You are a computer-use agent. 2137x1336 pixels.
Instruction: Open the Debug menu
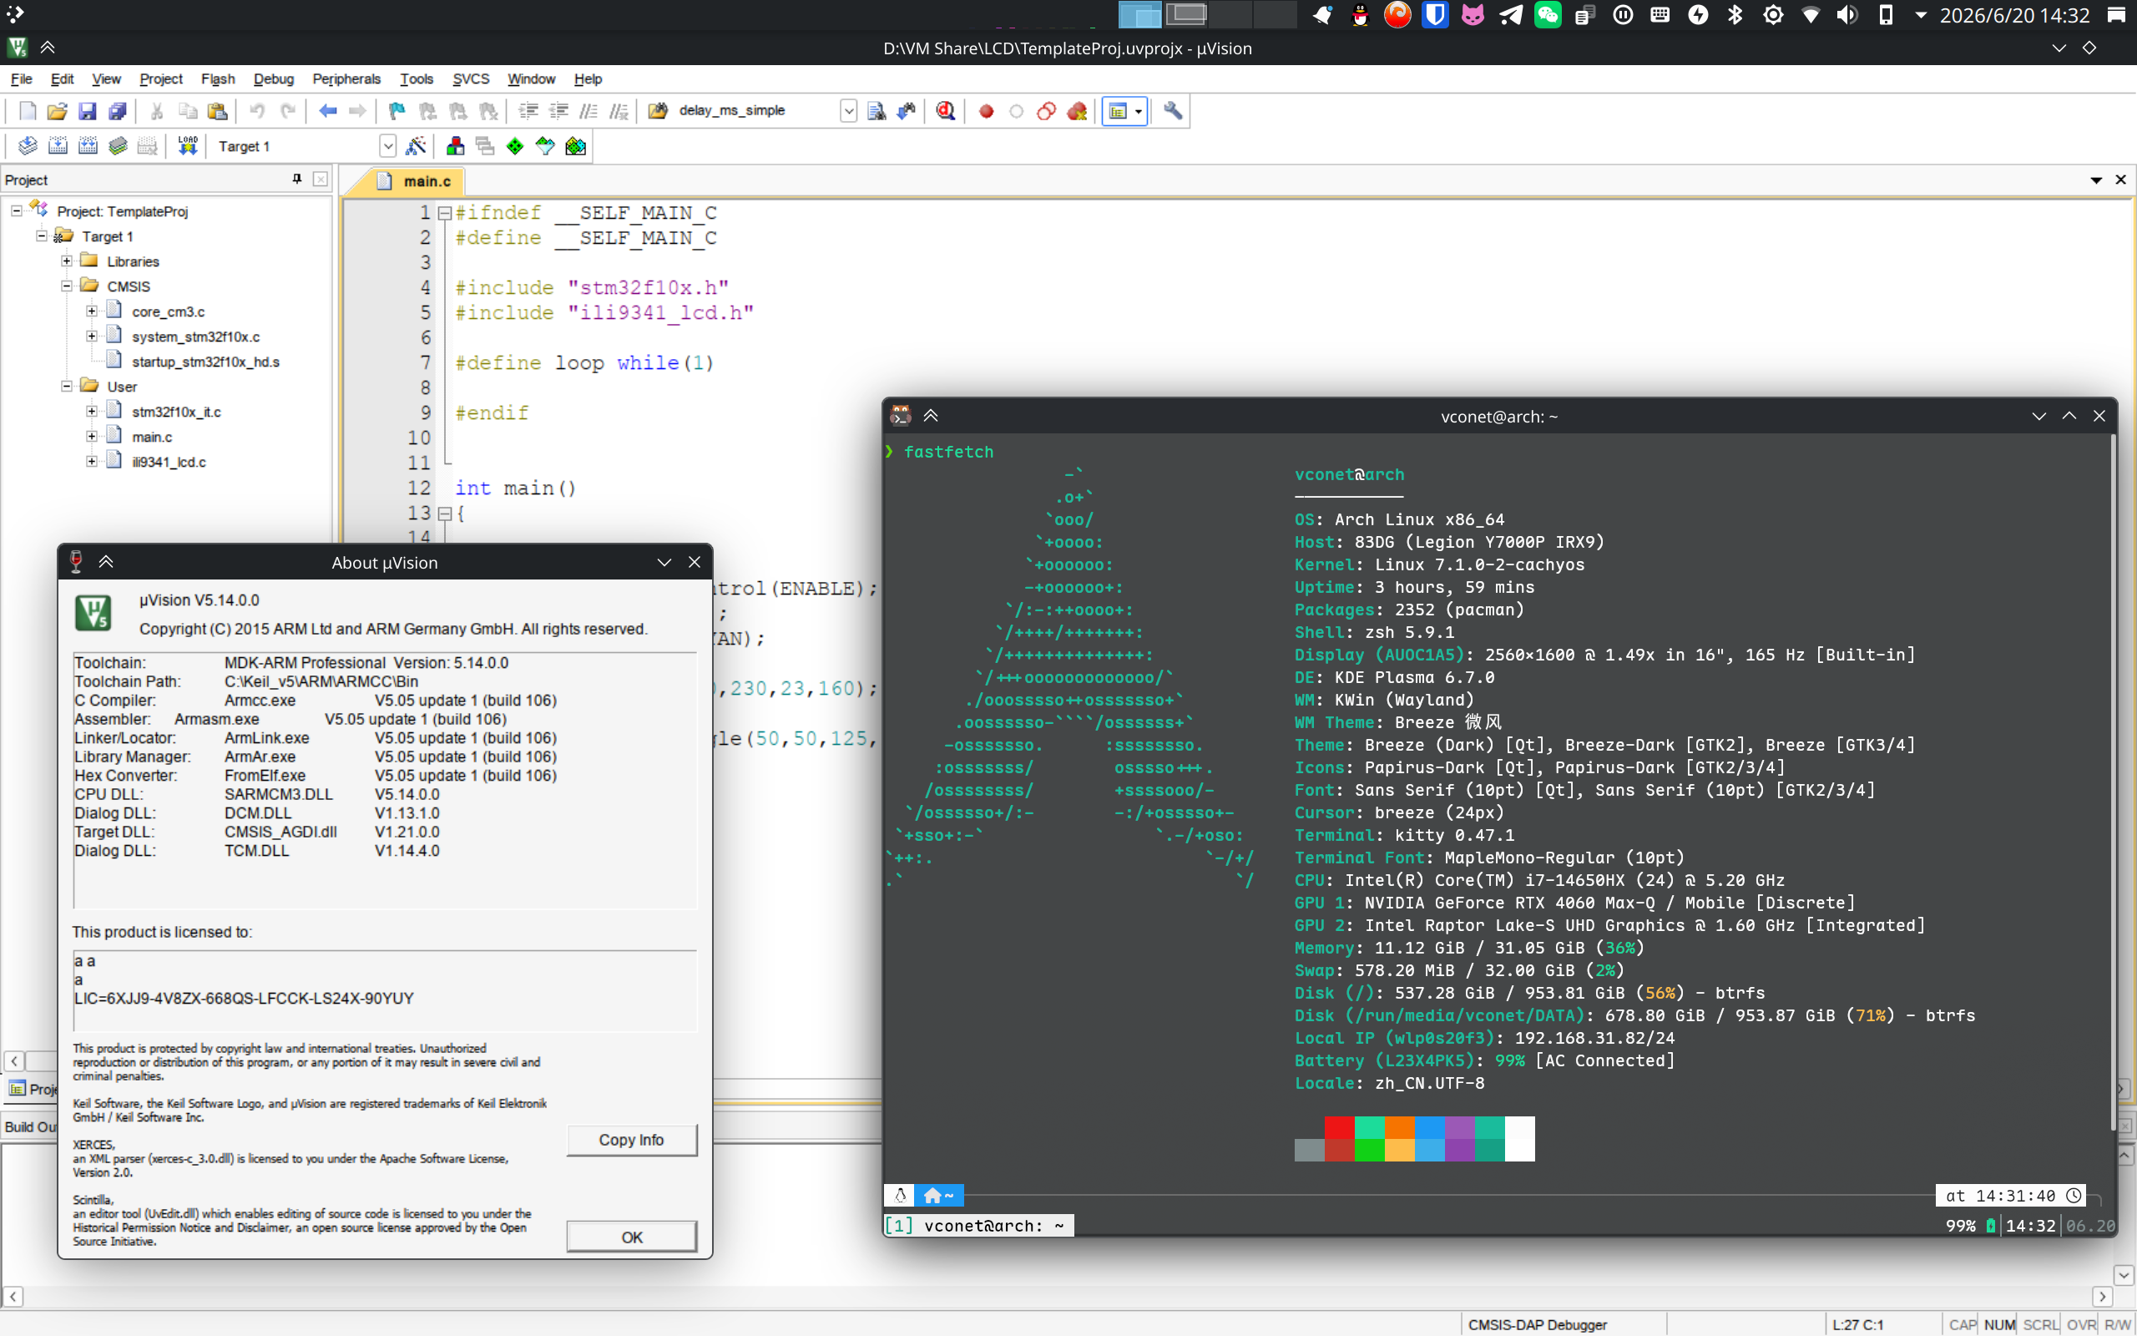point(274,78)
